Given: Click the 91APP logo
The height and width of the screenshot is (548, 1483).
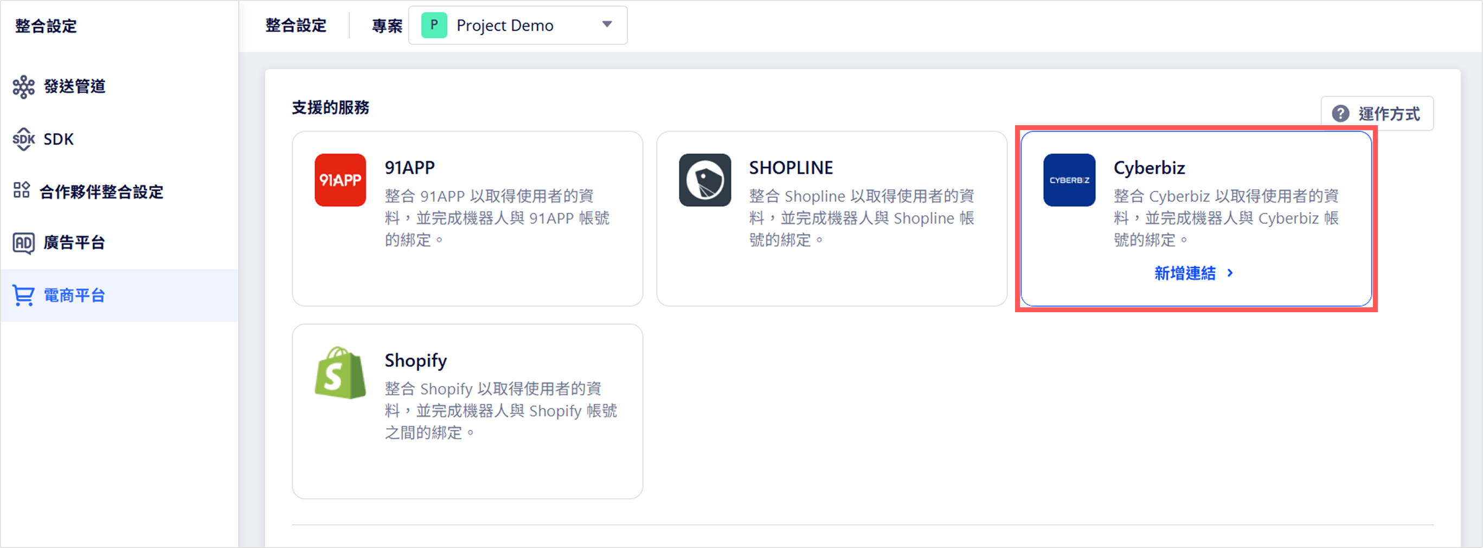Looking at the screenshot, I should (x=340, y=180).
